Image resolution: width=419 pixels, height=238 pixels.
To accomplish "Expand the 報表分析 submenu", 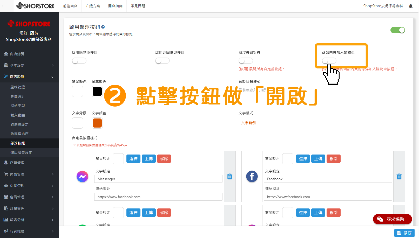I will pos(52,220).
